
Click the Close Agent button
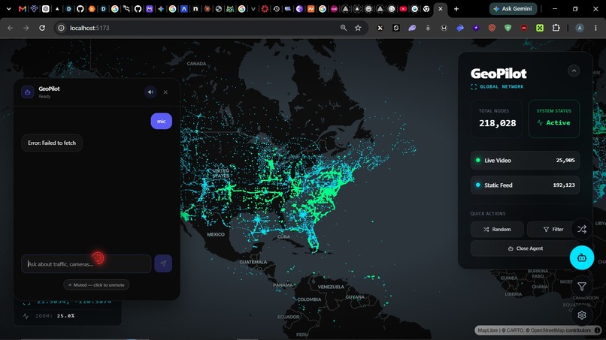coord(525,248)
